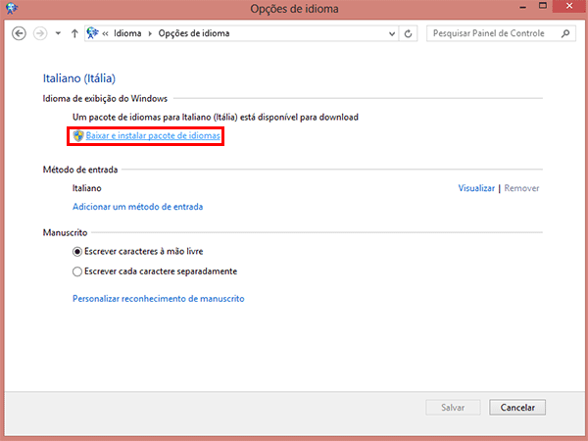This screenshot has height=441, width=588.
Task: Click the shield icon beside Baixar e instalar
Action: 78,136
